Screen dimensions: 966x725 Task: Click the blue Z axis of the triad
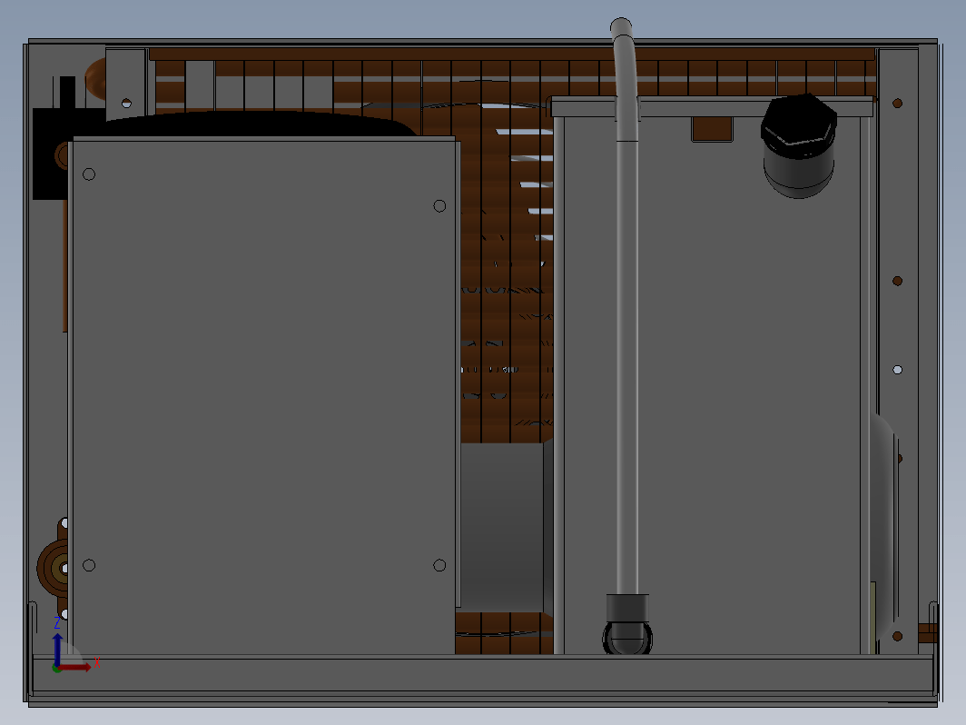click(x=57, y=650)
